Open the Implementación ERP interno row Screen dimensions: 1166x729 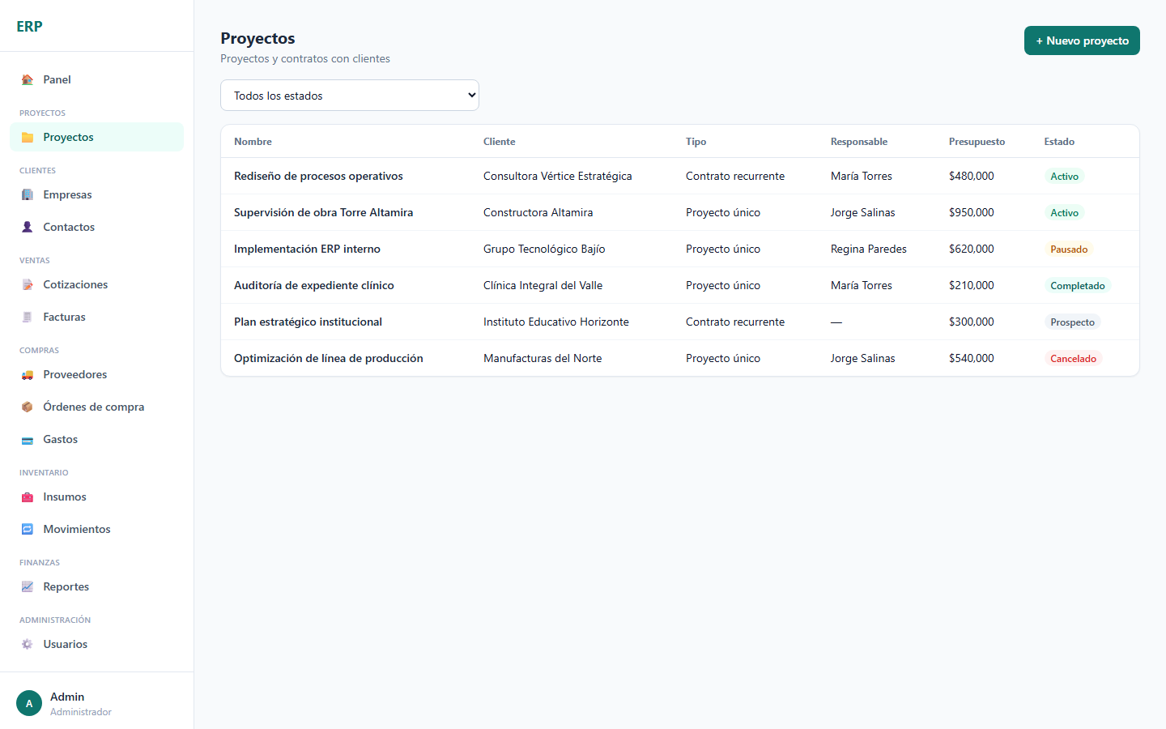click(x=680, y=249)
